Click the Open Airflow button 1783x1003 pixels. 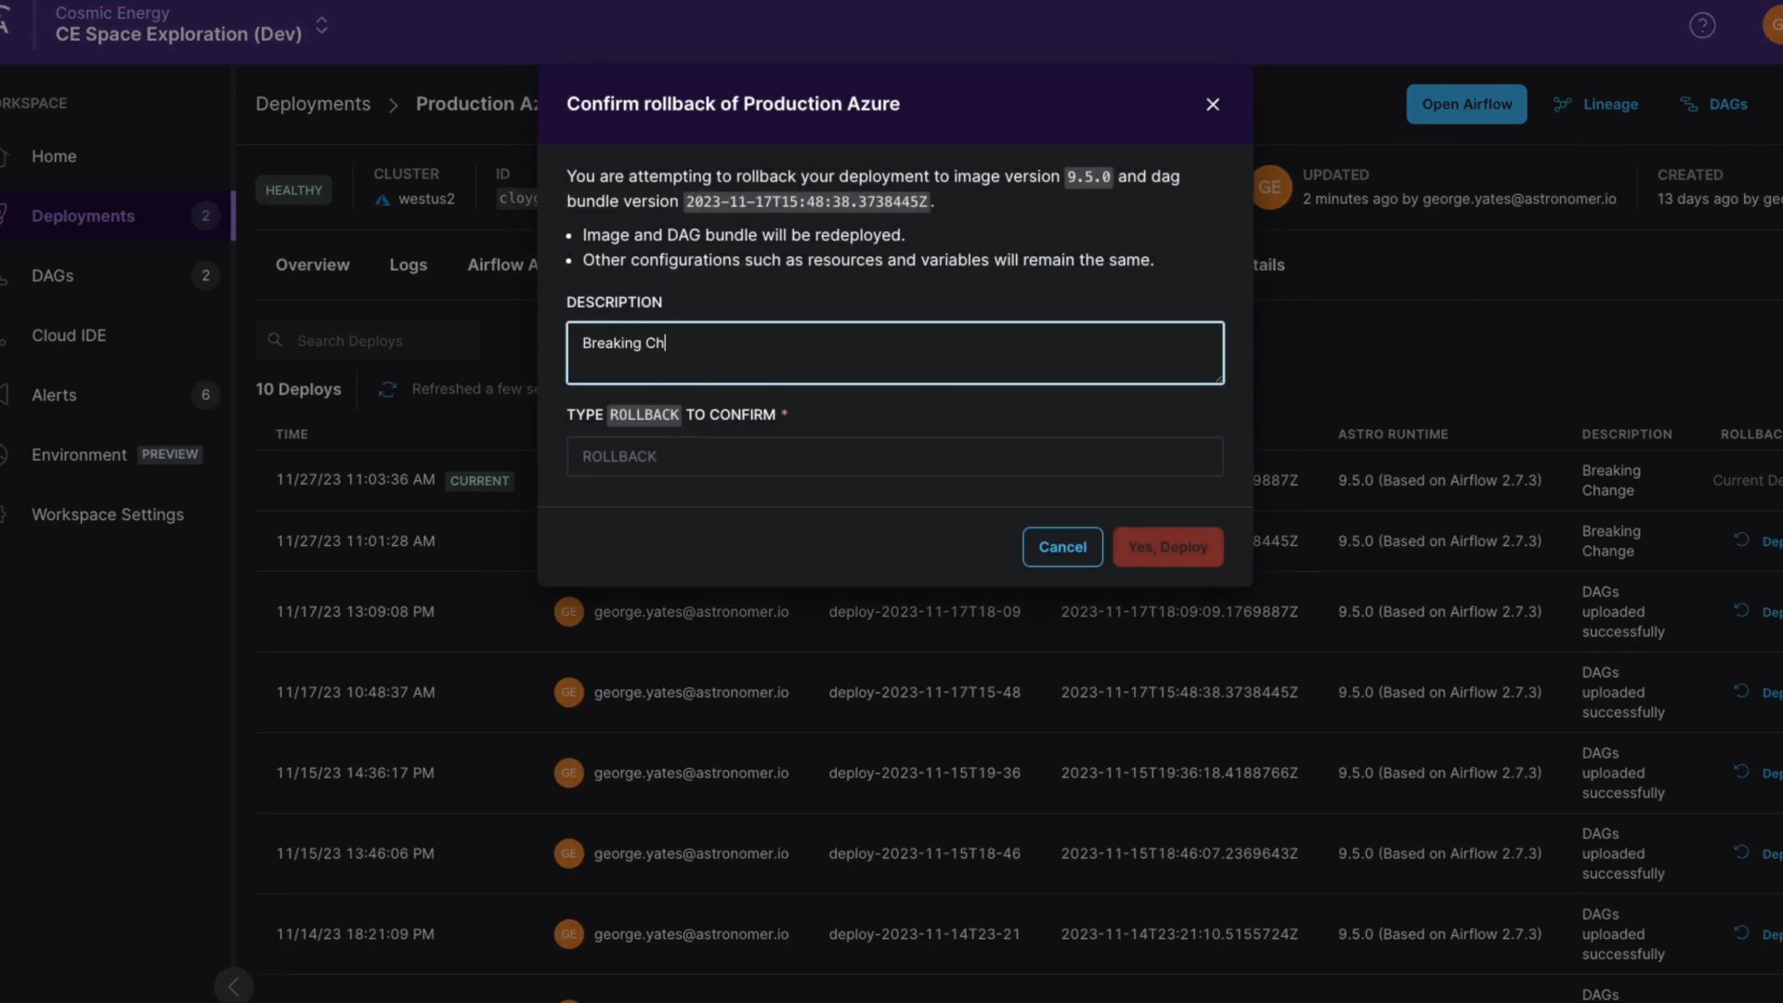click(1465, 104)
